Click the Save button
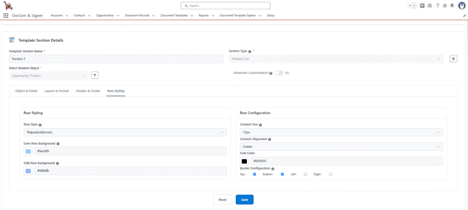This screenshot has height=210, width=468. tap(245, 199)
